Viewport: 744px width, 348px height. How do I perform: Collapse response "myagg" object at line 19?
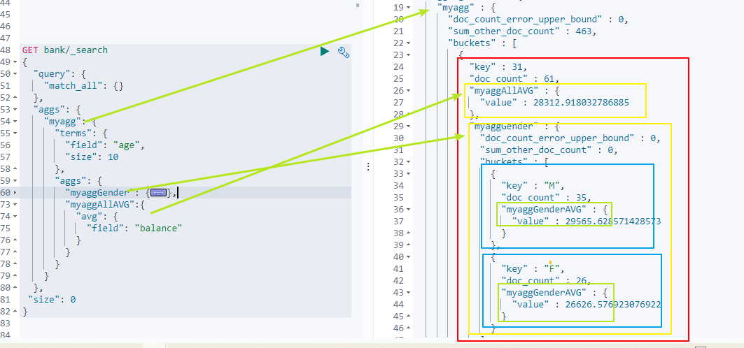point(409,7)
